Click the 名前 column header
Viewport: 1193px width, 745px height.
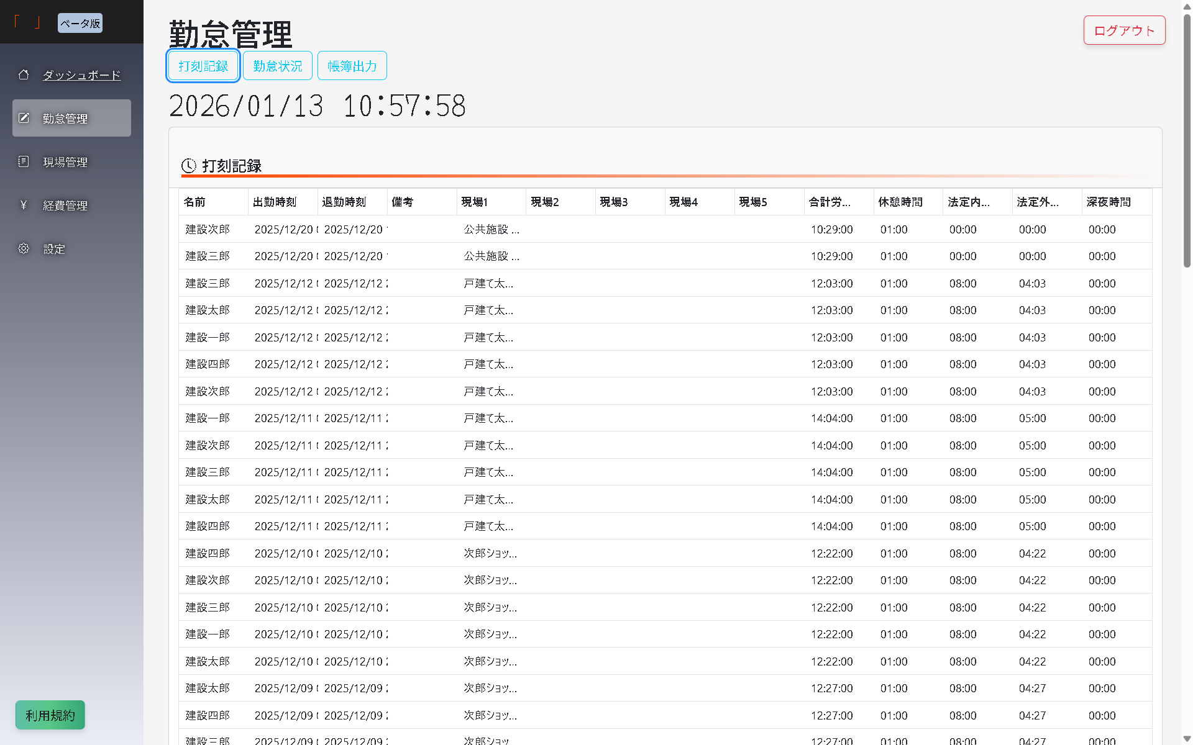[194, 202]
